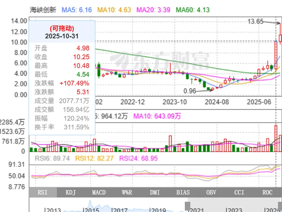
Task: Open the OBV indicator tab
Action: (x=211, y=193)
